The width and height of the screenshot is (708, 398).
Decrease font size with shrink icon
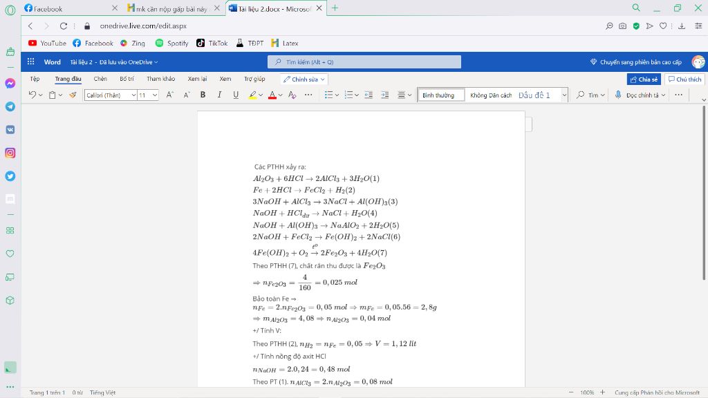(x=187, y=95)
